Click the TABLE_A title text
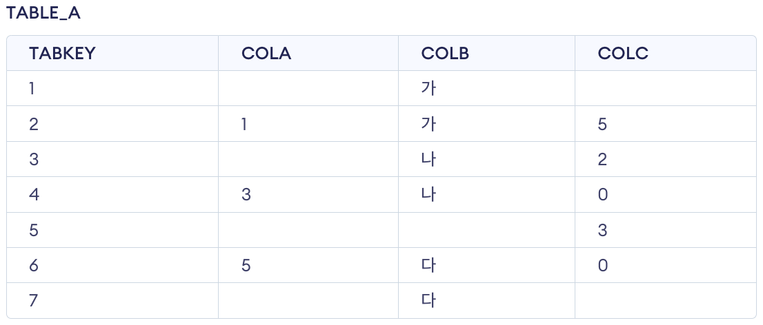The height and width of the screenshot is (325, 763). [43, 14]
